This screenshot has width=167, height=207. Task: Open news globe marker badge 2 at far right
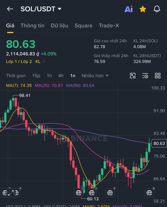149,193
